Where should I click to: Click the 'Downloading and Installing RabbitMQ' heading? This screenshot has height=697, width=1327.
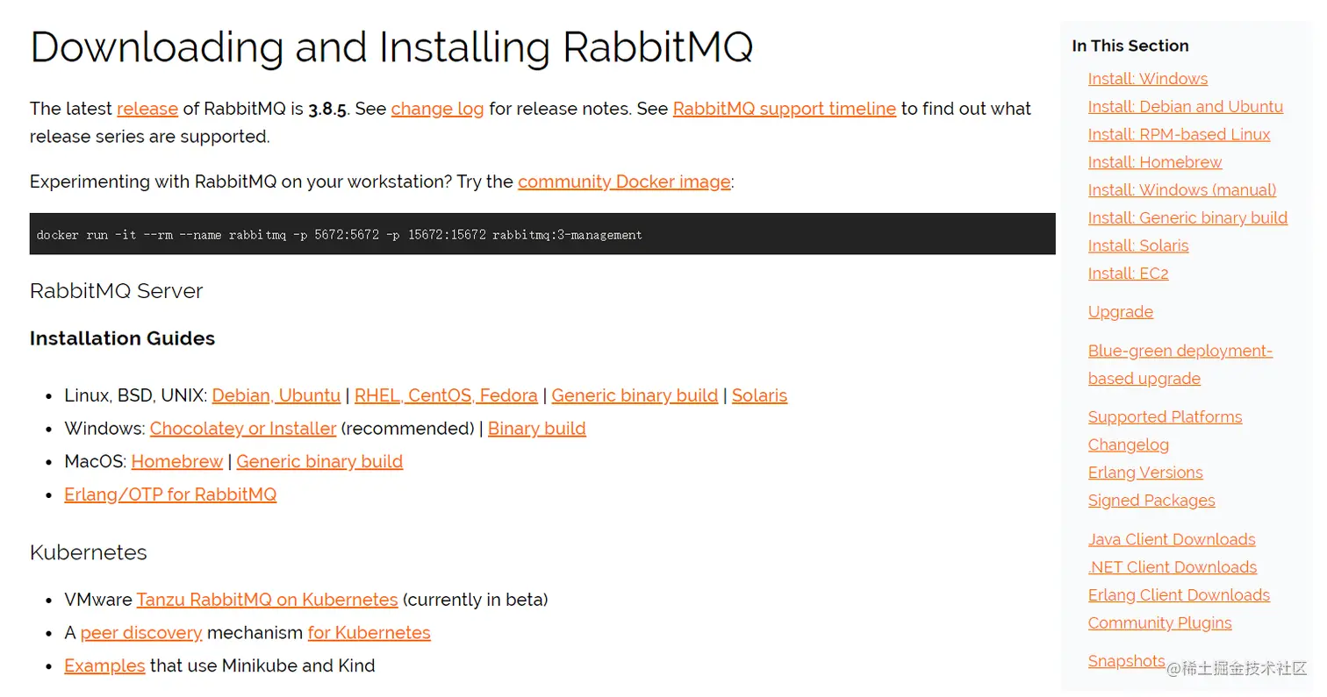pos(391,46)
